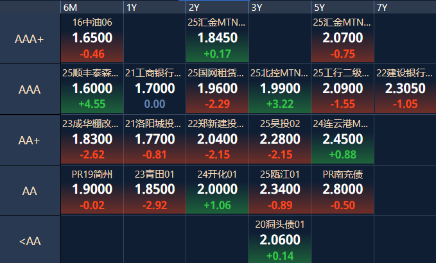Select the AAA+ rating row label
The width and height of the screenshot is (436, 263).
(30, 39)
